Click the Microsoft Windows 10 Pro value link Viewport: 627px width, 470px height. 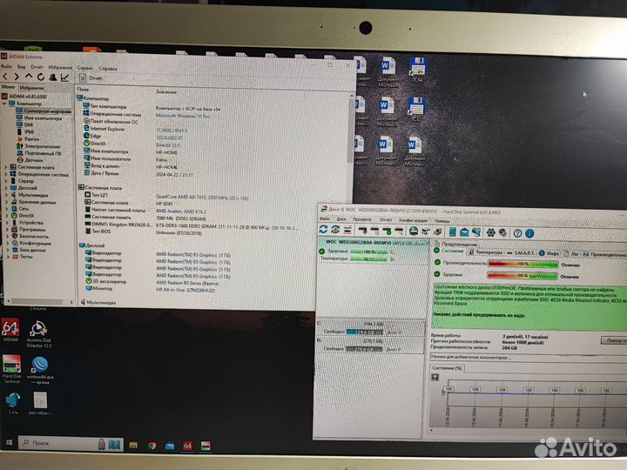pos(182,116)
